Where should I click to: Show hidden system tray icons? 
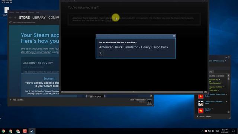pyautogui.click(x=202, y=131)
